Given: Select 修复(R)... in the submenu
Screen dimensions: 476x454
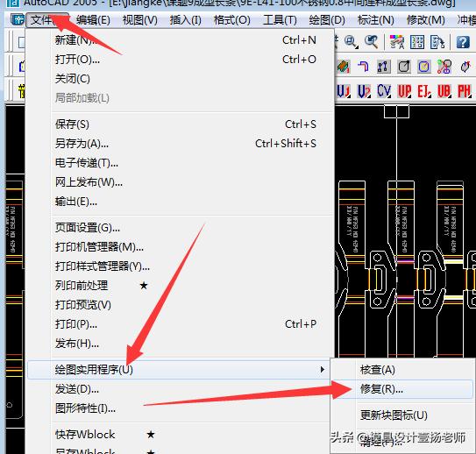Looking at the screenshot, I should click(402, 389).
